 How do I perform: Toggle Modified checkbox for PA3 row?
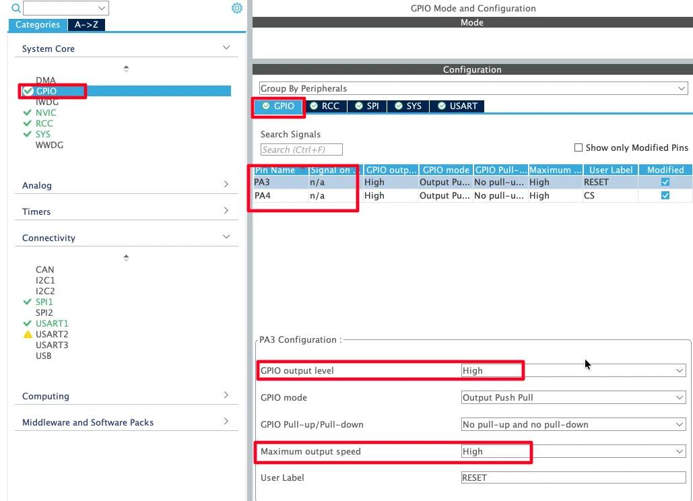pyautogui.click(x=665, y=182)
